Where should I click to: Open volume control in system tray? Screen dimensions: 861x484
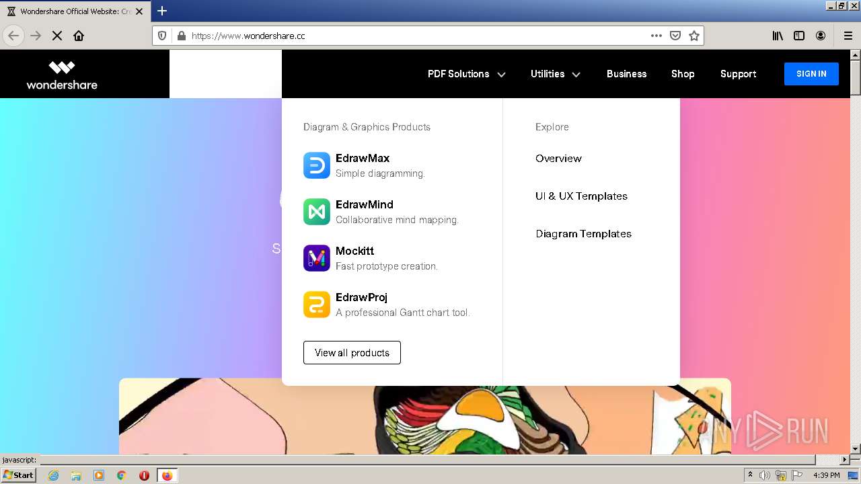(765, 475)
